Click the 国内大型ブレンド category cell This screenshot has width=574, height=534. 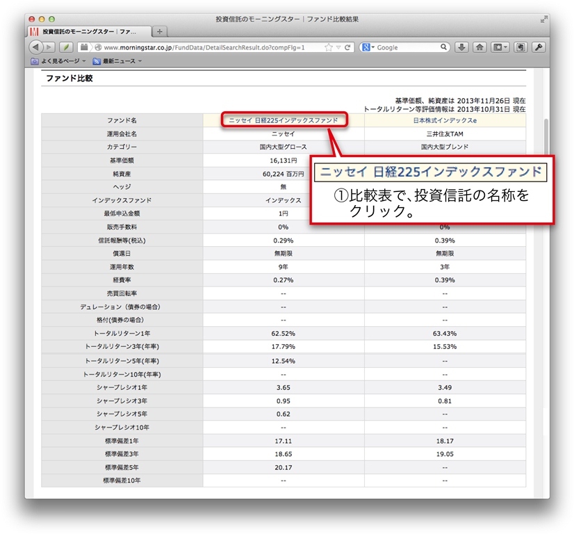coord(445,147)
